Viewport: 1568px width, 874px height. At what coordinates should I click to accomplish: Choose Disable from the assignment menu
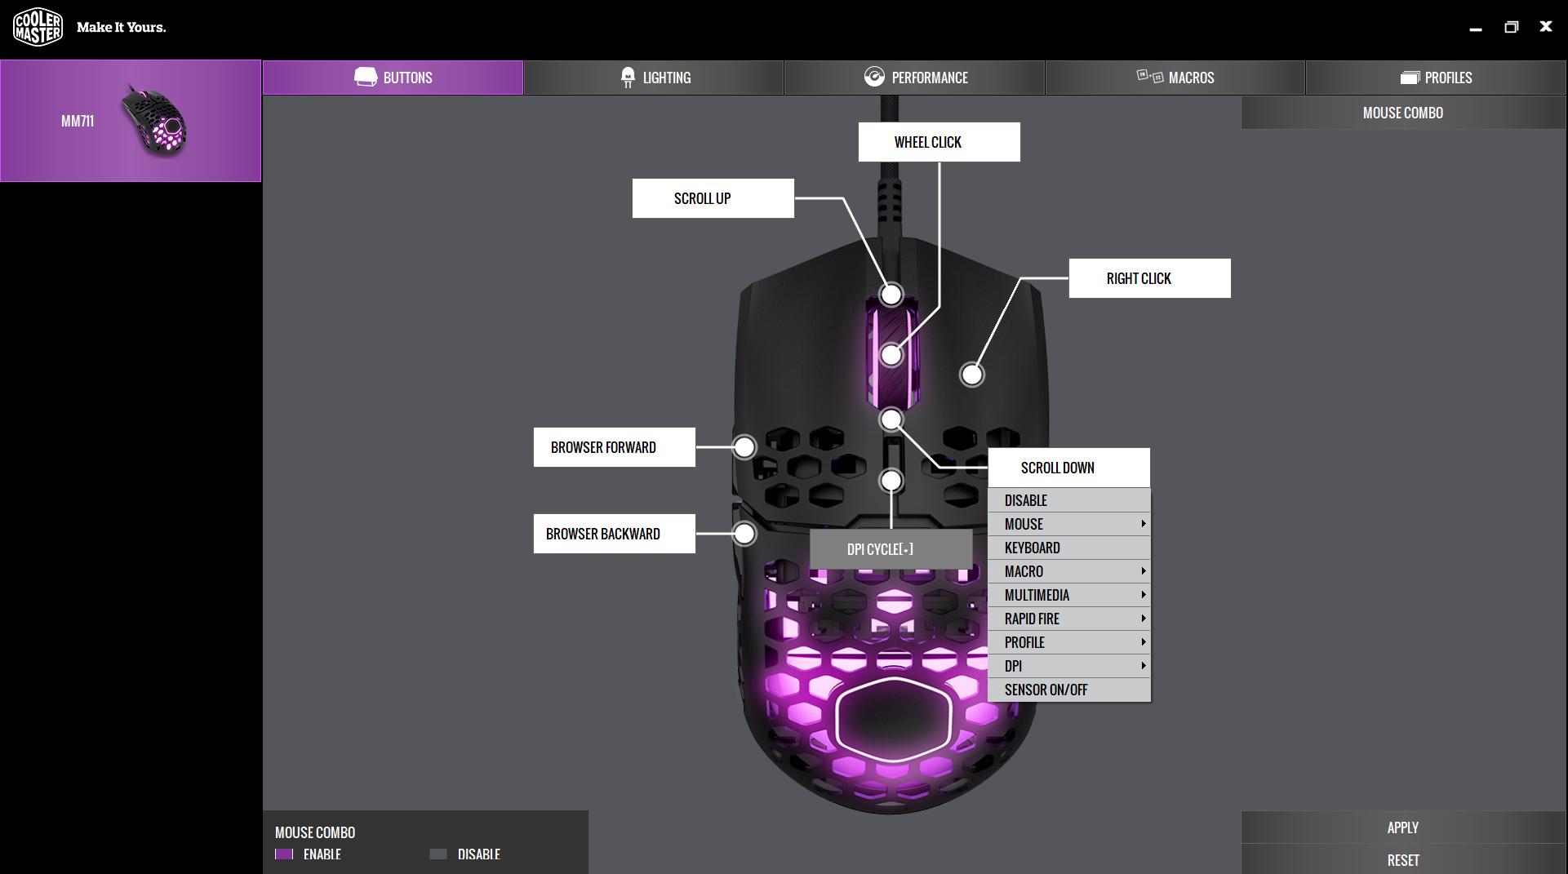click(1069, 500)
